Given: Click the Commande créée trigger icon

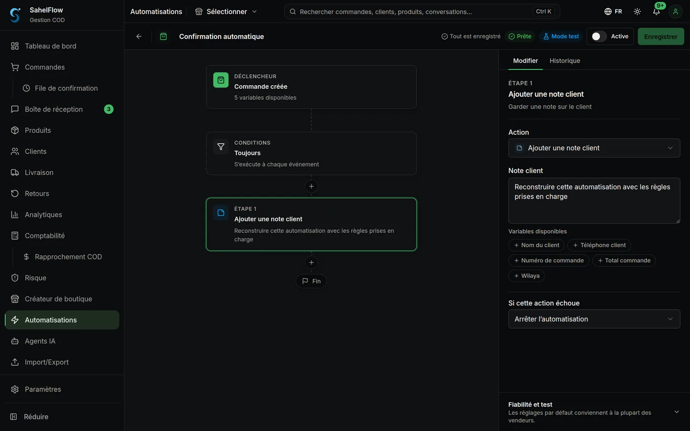Looking at the screenshot, I should pos(221,80).
